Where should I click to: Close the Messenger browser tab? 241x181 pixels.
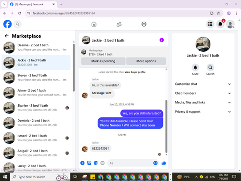(x=54, y=4)
